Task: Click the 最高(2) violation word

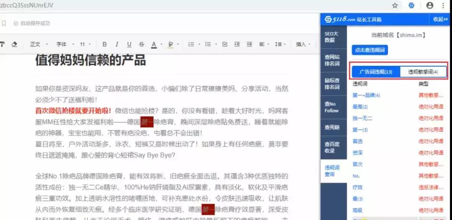Action: point(360,107)
